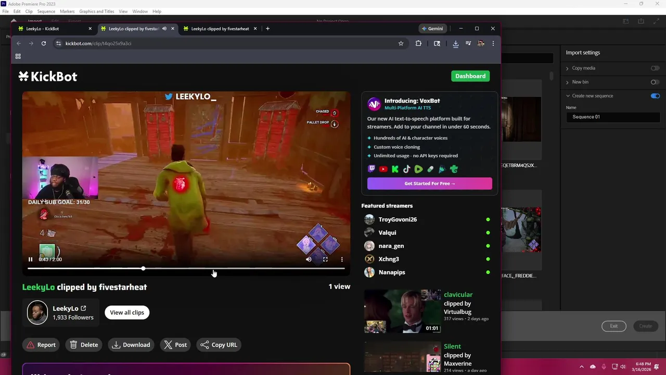
Task: Open the media control toolbar icon
Action: click(x=468, y=43)
